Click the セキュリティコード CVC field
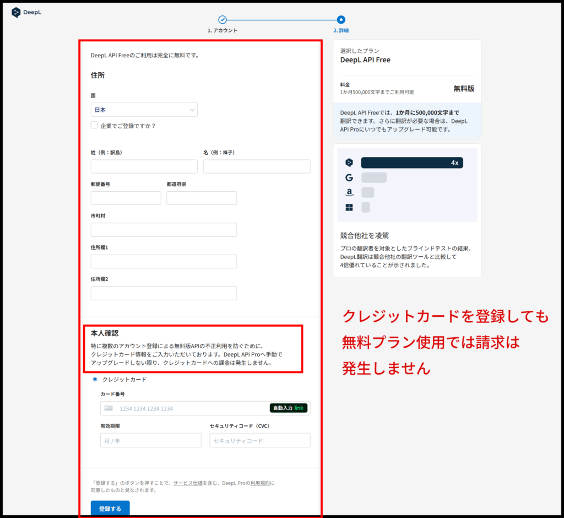This screenshot has height=518, width=564. pyautogui.click(x=260, y=440)
